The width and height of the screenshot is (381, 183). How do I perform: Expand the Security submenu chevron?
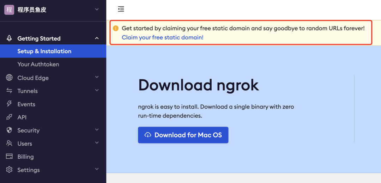click(97, 130)
